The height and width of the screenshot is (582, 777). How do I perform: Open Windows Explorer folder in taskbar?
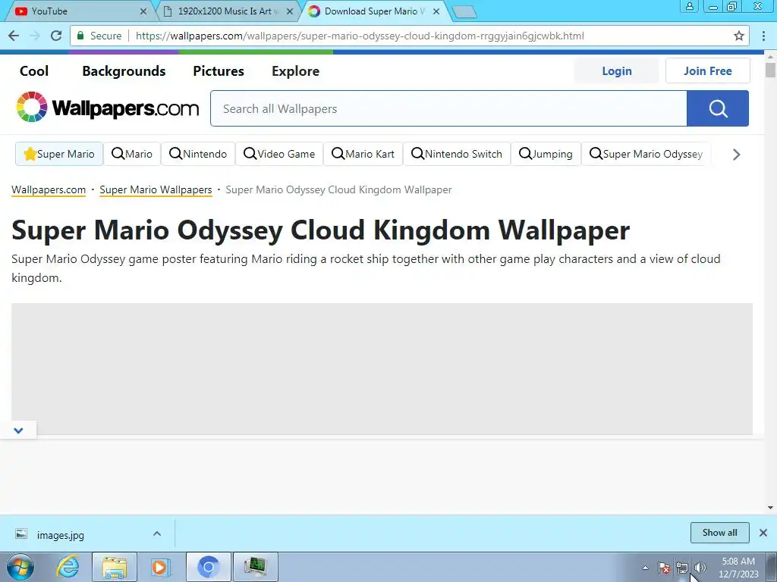(115, 567)
